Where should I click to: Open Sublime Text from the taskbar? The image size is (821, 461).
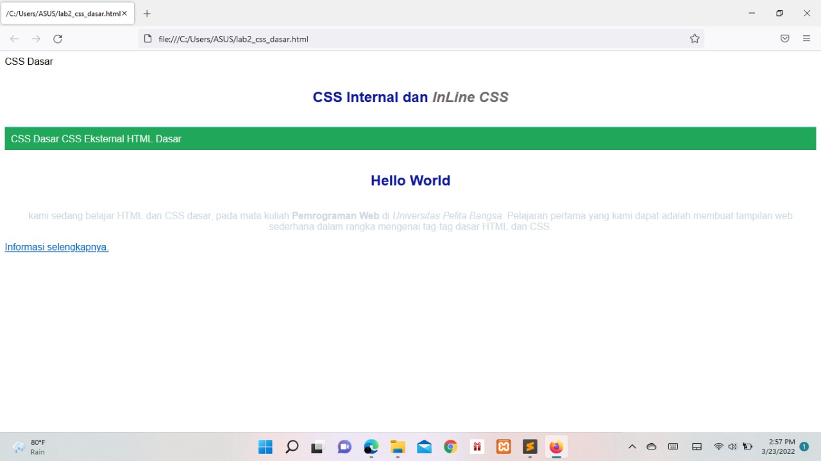click(x=530, y=447)
